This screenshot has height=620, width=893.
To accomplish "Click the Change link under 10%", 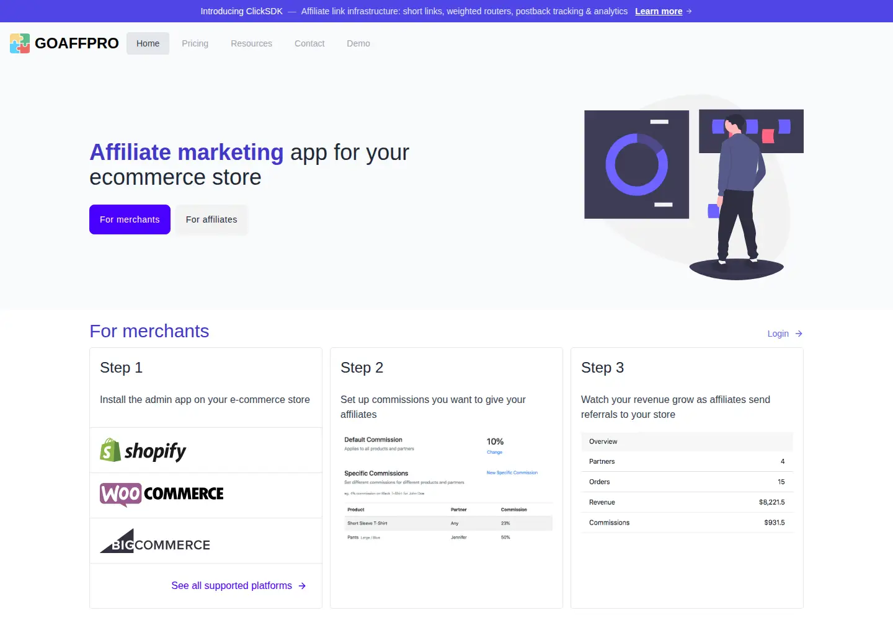I will click(494, 452).
